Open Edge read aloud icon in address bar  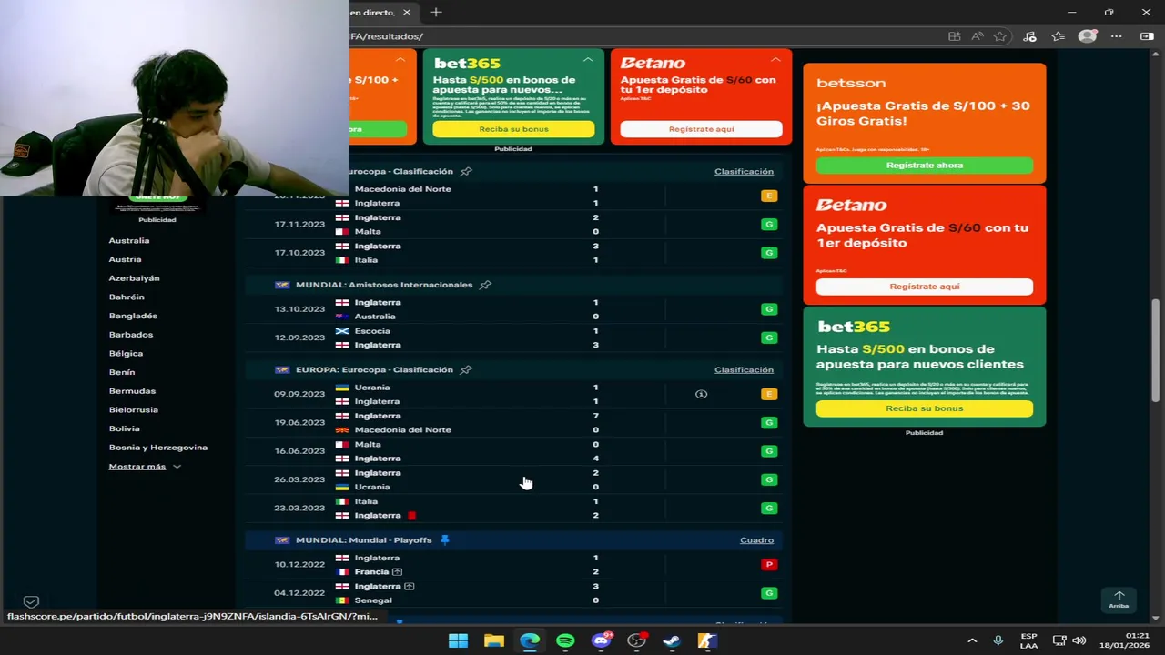[977, 36]
